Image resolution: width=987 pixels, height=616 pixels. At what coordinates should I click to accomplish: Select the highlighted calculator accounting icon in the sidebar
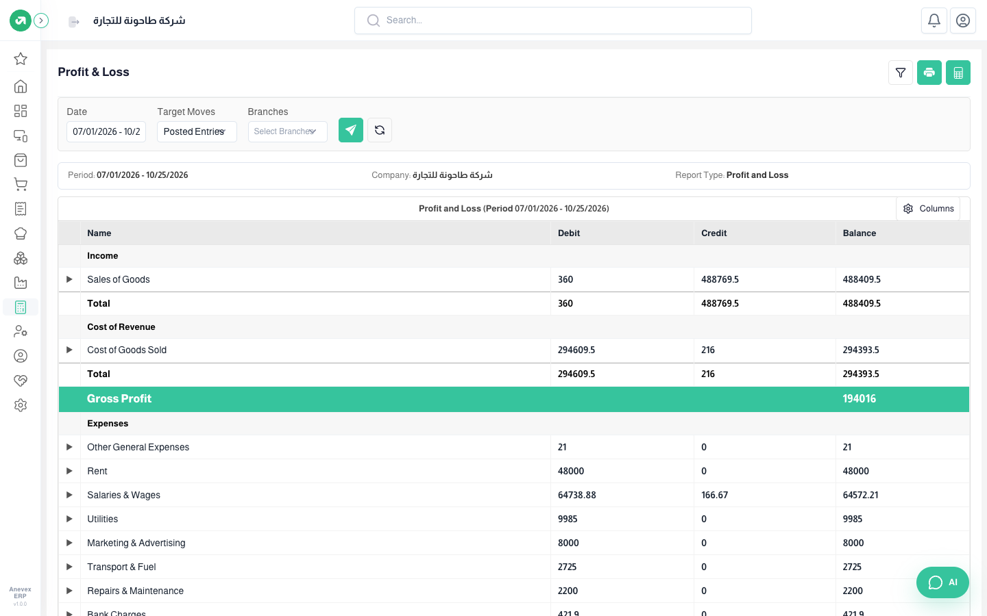[x=21, y=307]
